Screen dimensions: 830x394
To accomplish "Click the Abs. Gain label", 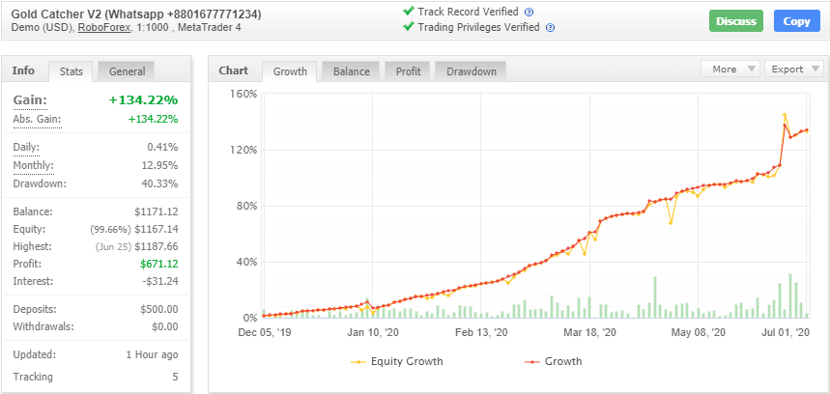I will (37, 119).
